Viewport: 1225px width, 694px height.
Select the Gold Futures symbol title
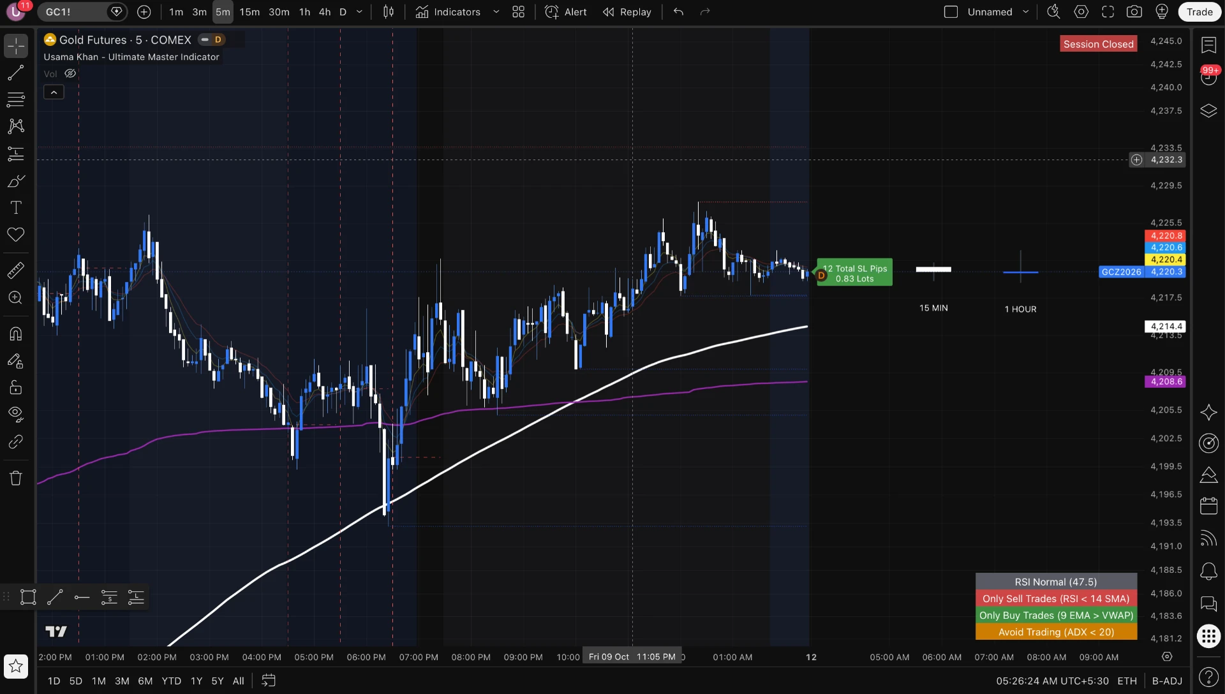click(x=124, y=40)
